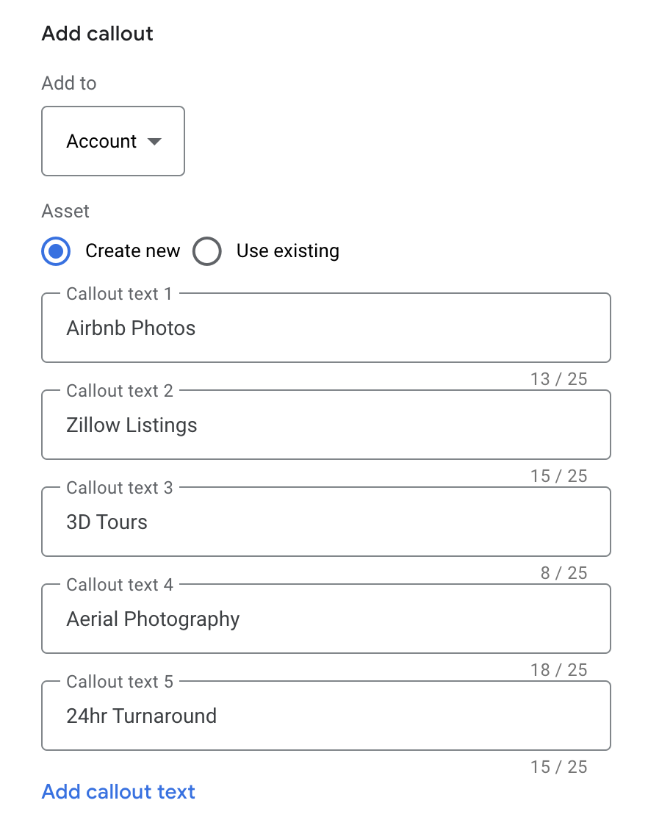Image resolution: width=648 pixels, height=839 pixels.
Task: Click into the Zillow Listings field
Action: coord(325,425)
